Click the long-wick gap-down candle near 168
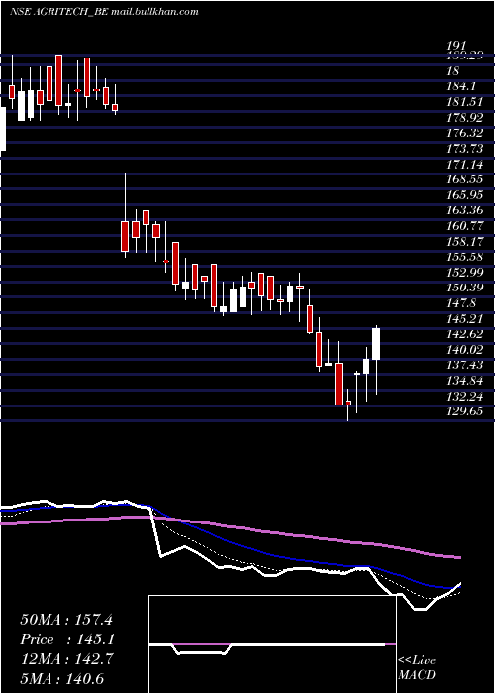Screen dimensions: 495x694 point(125,215)
